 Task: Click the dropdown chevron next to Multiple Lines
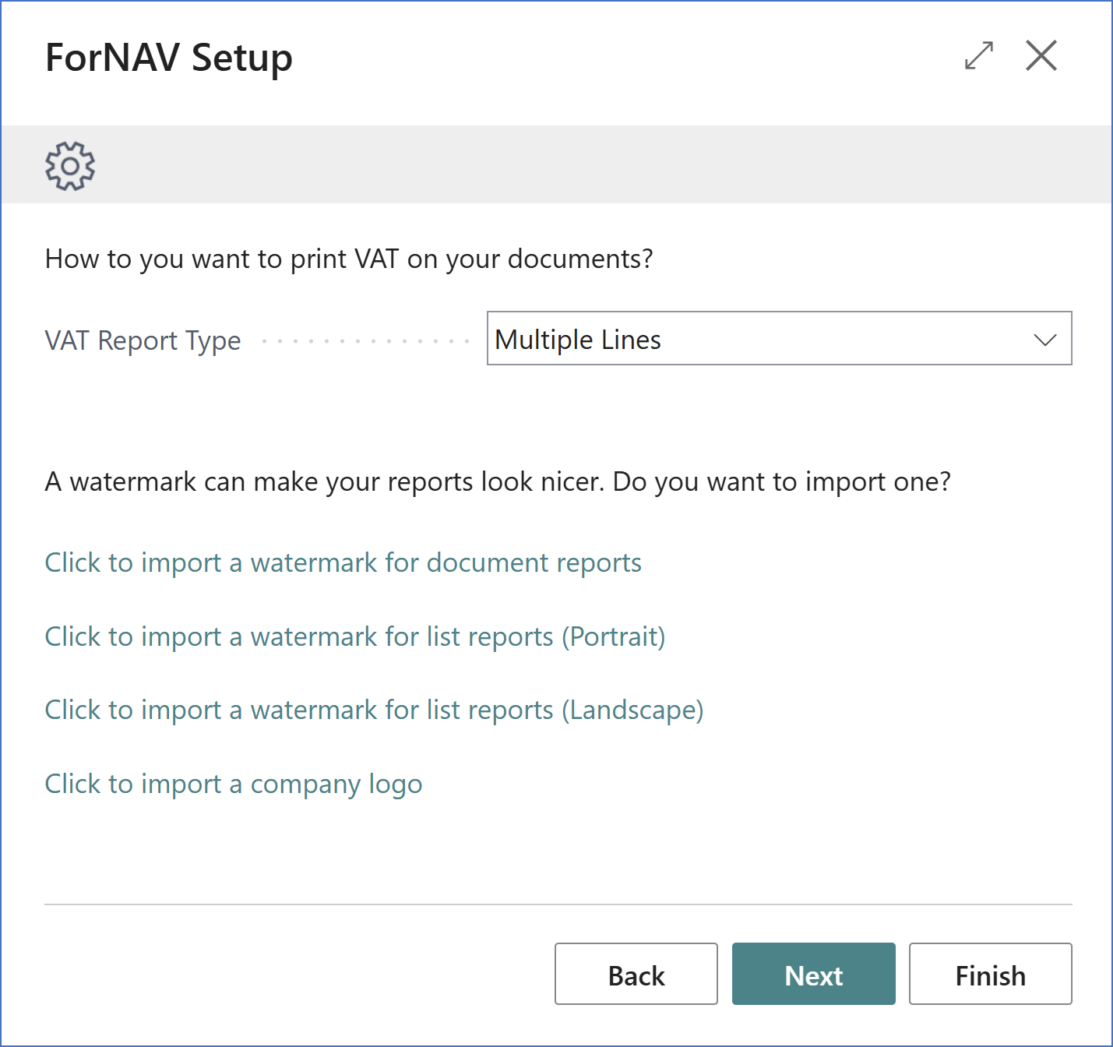(x=1044, y=340)
